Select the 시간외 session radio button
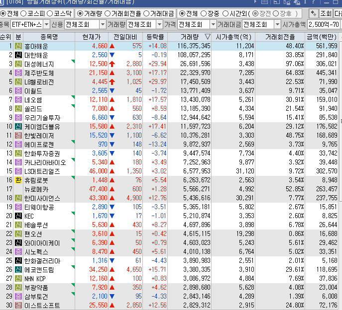342x310 pixels. (x=226, y=14)
